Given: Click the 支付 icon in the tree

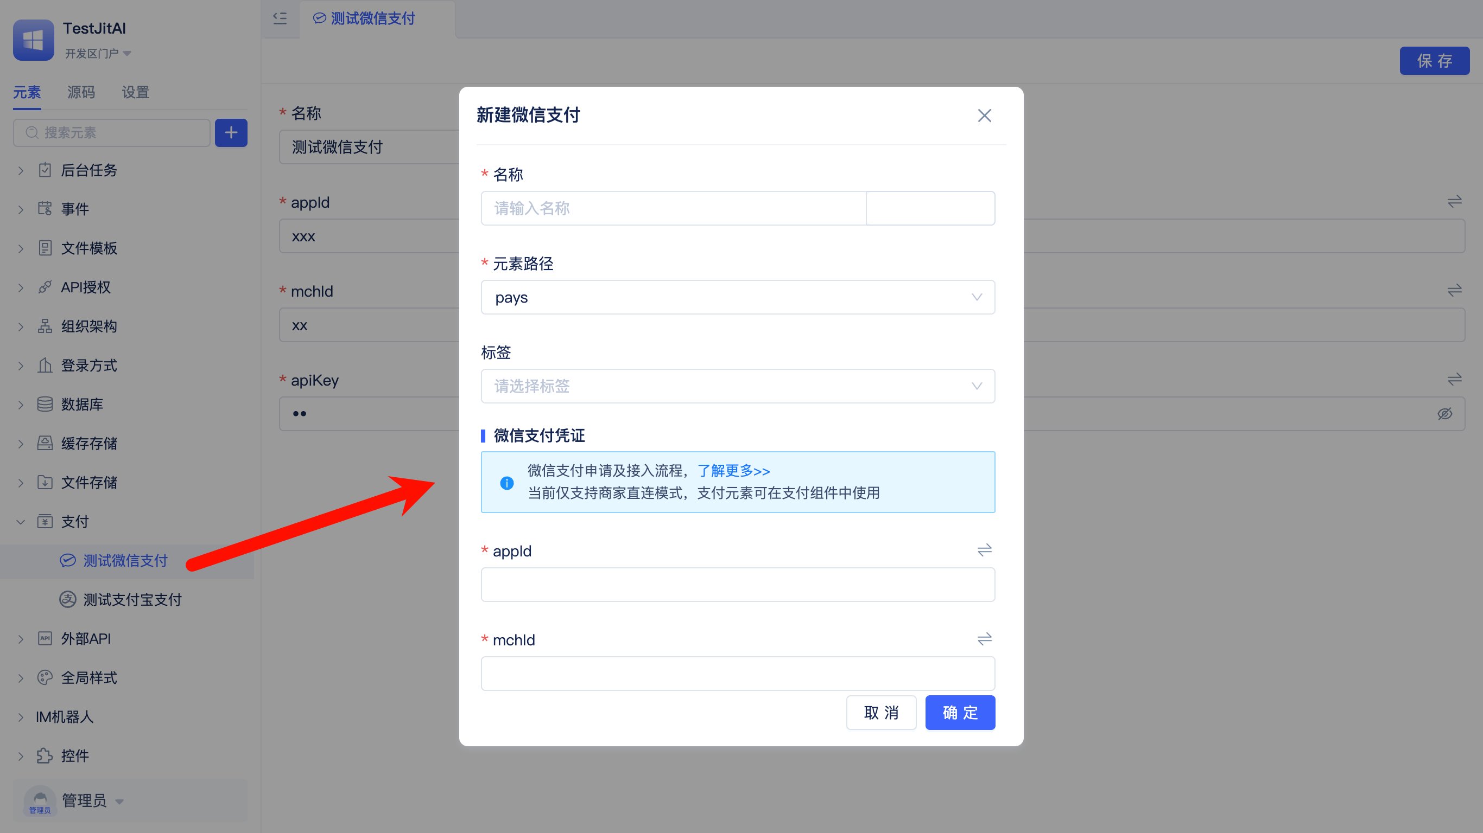Looking at the screenshot, I should [x=45, y=521].
